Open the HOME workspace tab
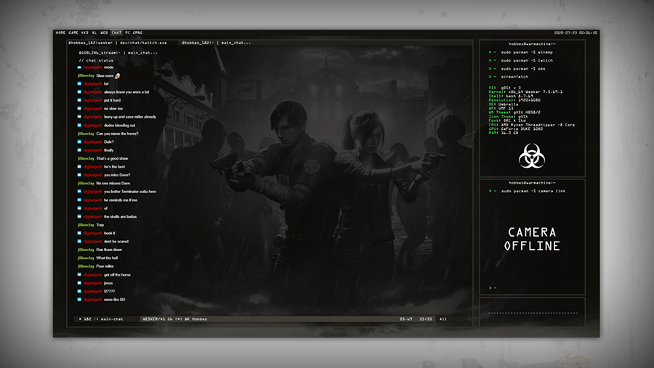The width and height of the screenshot is (654, 368). pyautogui.click(x=60, y=33)
